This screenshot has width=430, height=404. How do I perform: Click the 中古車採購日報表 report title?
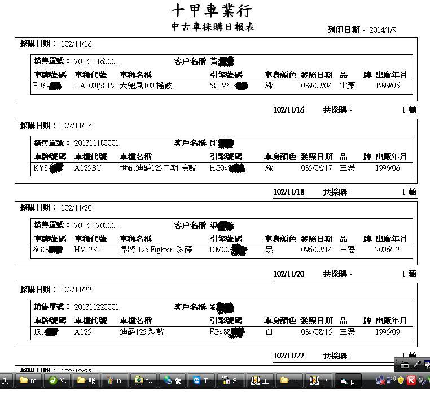pos(213,27)
